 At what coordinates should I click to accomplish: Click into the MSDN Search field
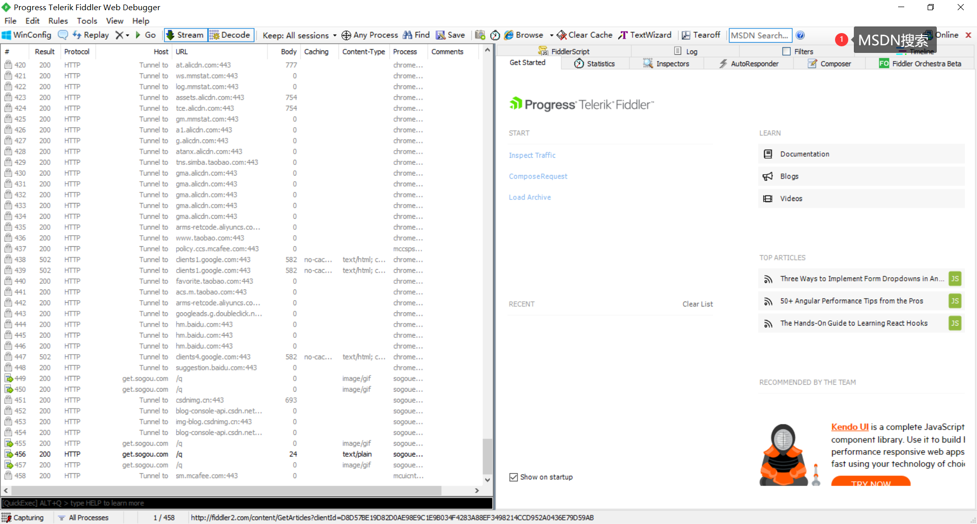point(760,35)
